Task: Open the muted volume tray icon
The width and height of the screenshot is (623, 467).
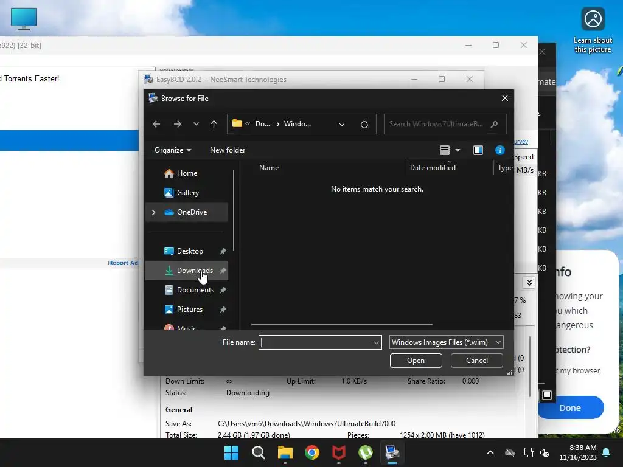Action: click(545, 452)
